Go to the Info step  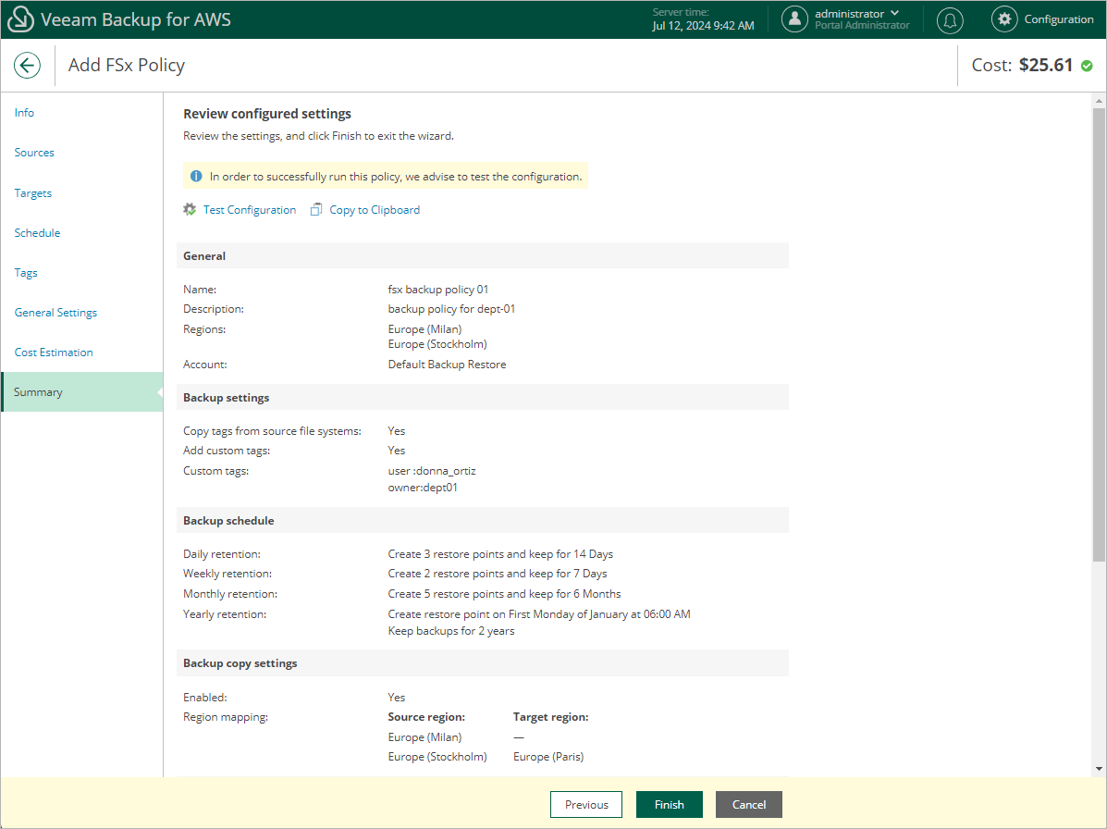(x=24, y=113)
